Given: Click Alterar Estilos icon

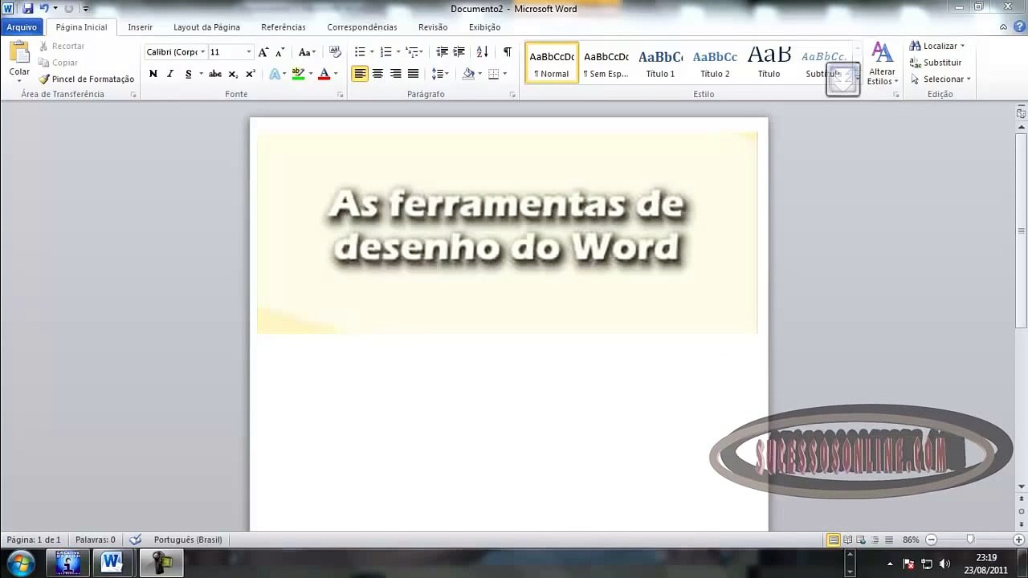Looking at the screenshot, I should point(882,64).
